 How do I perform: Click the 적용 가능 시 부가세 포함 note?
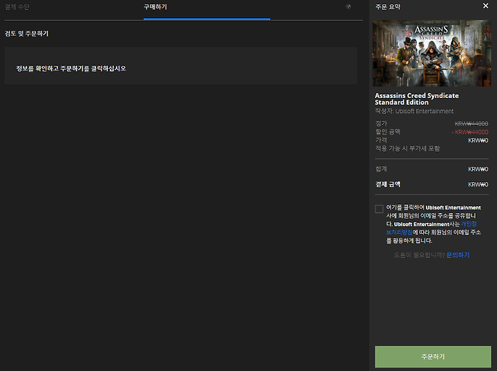coord(407,148)
